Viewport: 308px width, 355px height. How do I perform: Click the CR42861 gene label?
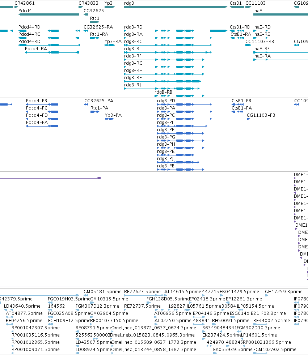25,3
